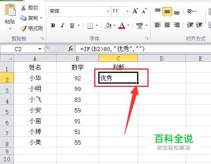This screenshot has width=211, height=164.
Task: Click the font name box showing 宋体
Action: pyautogui.click(x=77, y=11)
